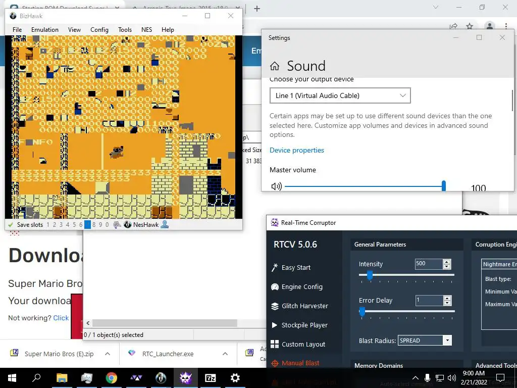Open the Tools menu in BizHawk
Screen dimensions: 517x388
click(x=125, y=30)
